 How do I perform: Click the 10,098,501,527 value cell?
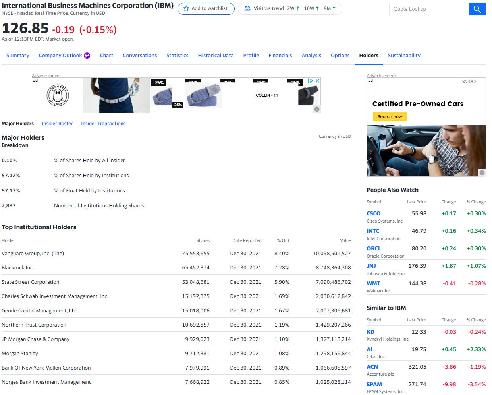[x=332, y=253]
